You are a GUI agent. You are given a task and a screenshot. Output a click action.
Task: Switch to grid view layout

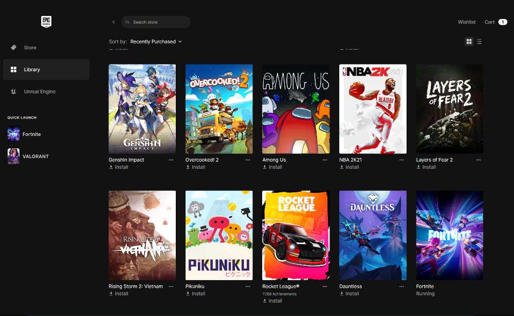(469, 42)
